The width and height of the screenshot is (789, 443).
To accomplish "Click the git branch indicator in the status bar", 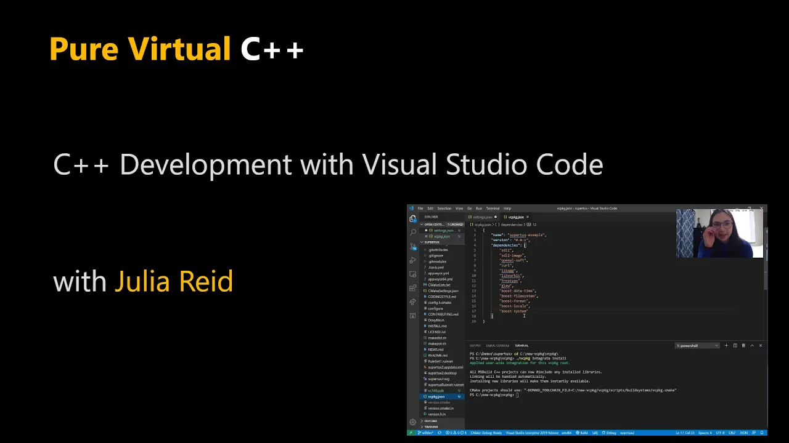I will tap(426, 433).
